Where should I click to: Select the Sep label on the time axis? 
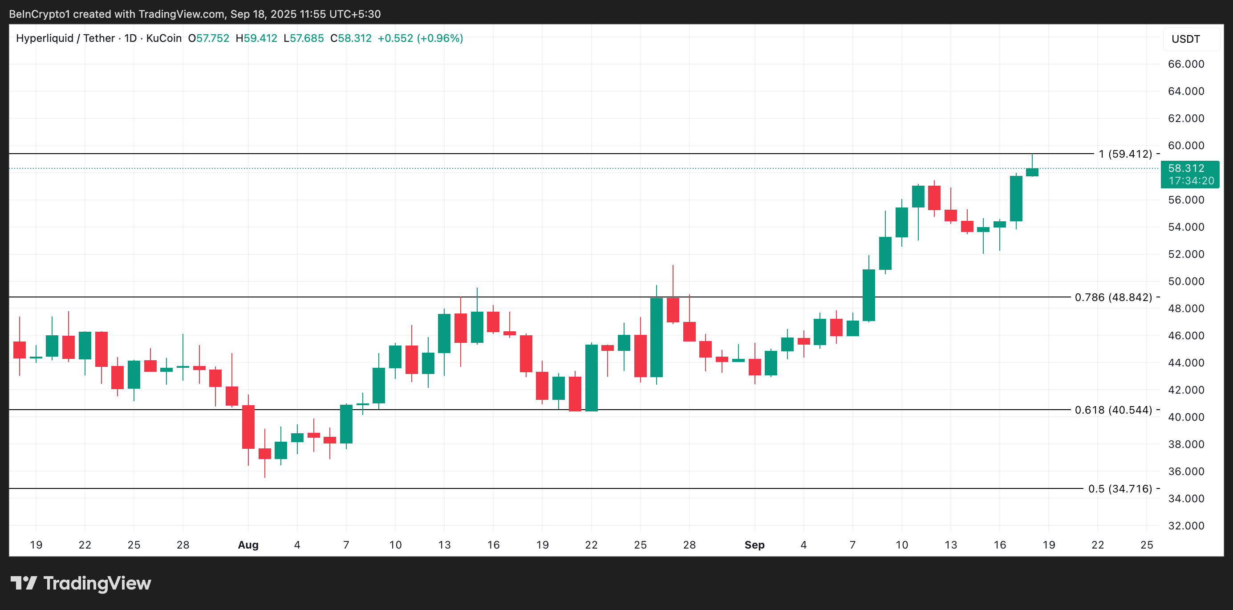(x=755, y=545)
